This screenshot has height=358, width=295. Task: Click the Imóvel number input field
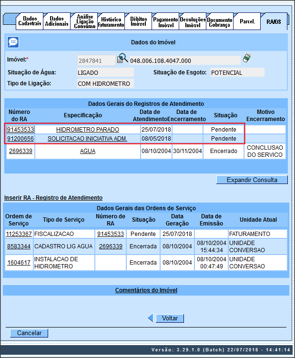[96, 61]
